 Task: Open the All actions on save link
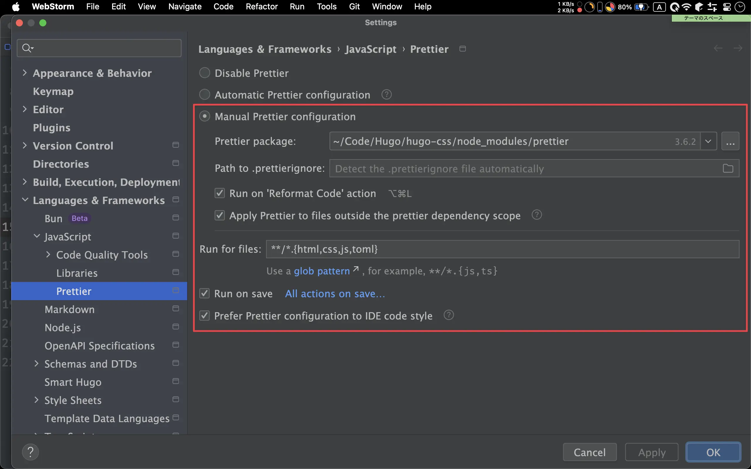point(335,293)
